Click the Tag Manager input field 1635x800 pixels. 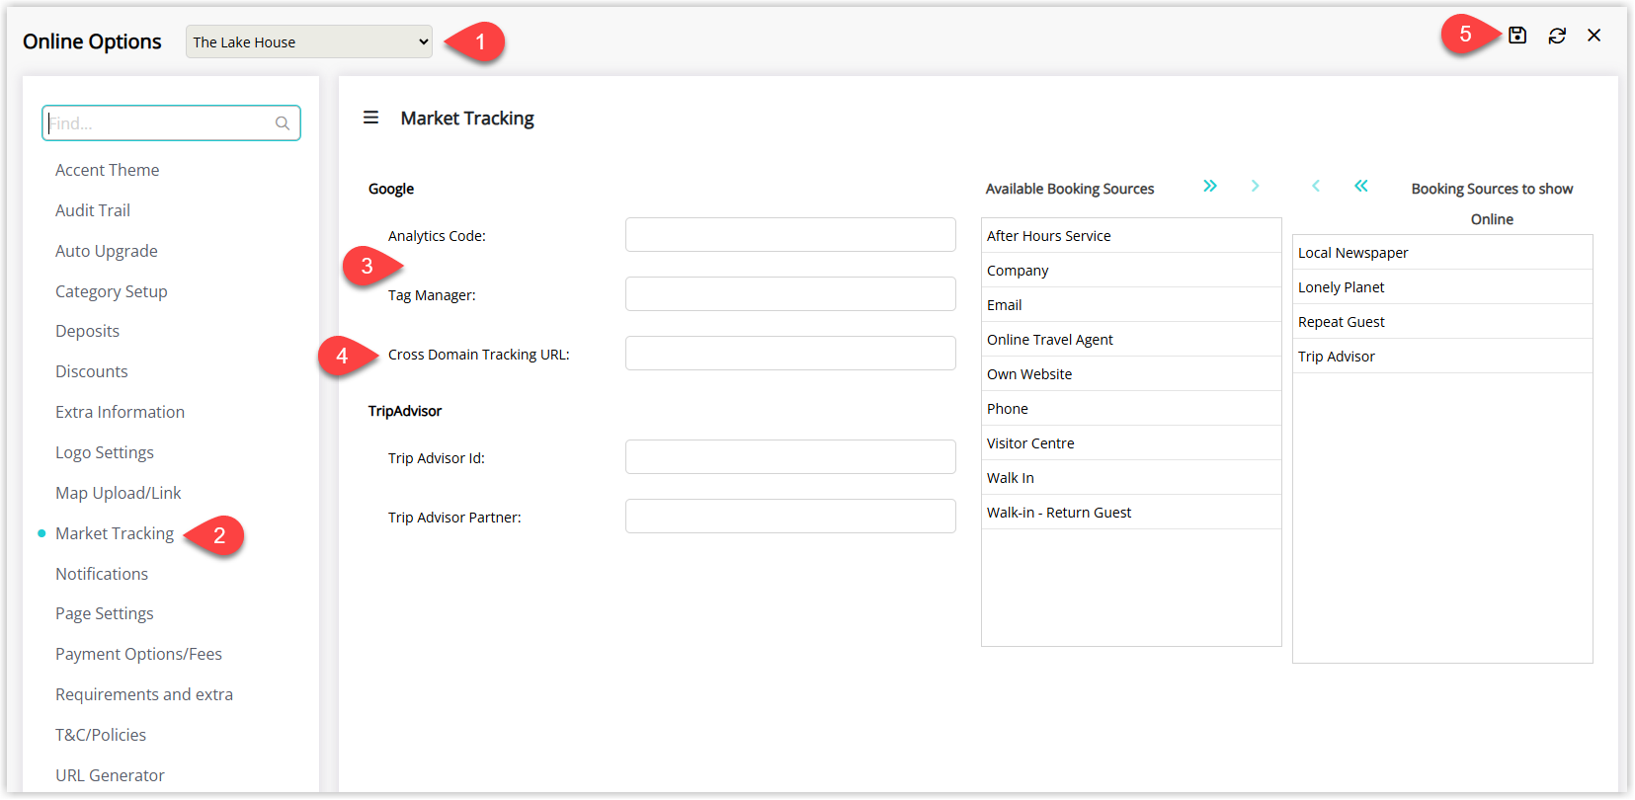[x=790, y=294]
